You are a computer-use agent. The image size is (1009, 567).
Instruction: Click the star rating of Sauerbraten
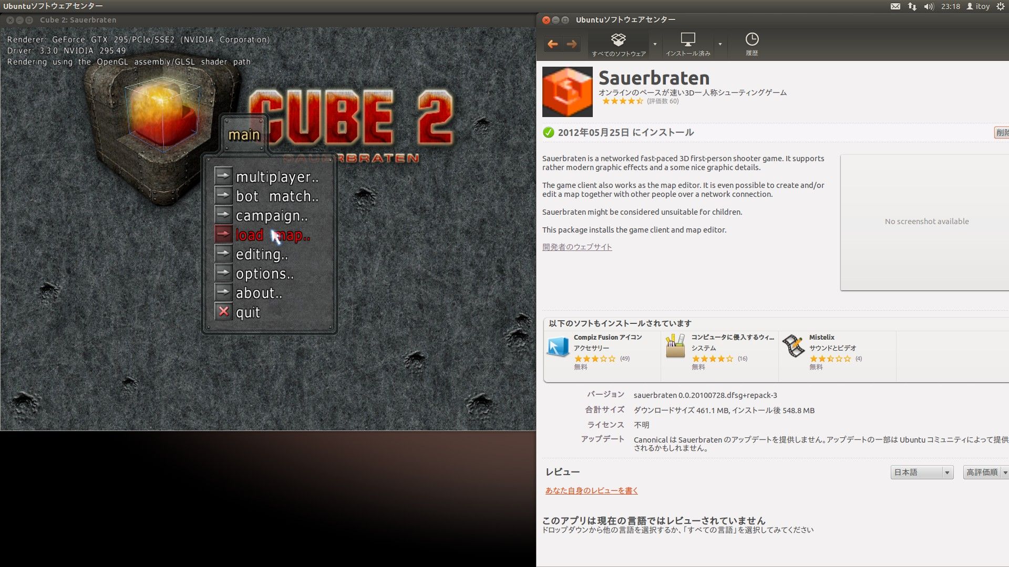[x=622, y=101]
